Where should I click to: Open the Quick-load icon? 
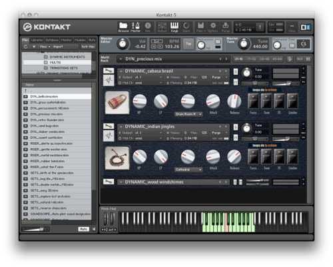coord(186,27)
